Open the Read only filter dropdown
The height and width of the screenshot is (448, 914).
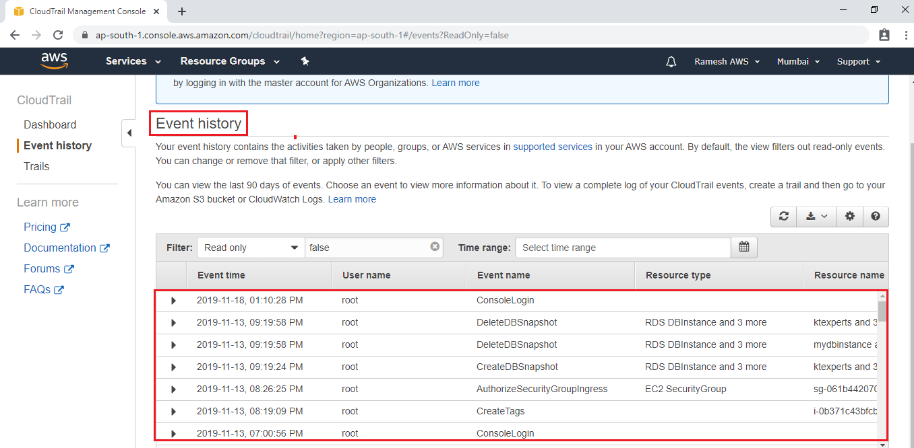point(251,248)
